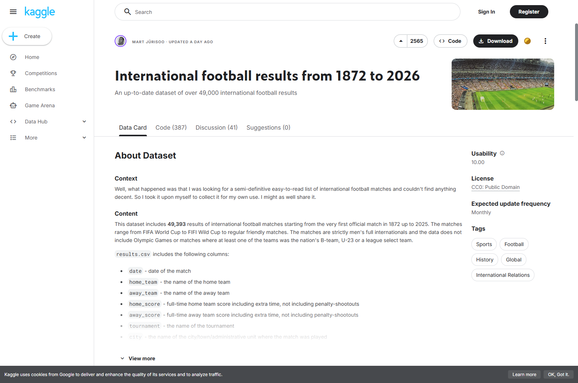Screen dimensions: 578x383
Task: Expand the More submenu chevron
Action: tap(84, 138)
